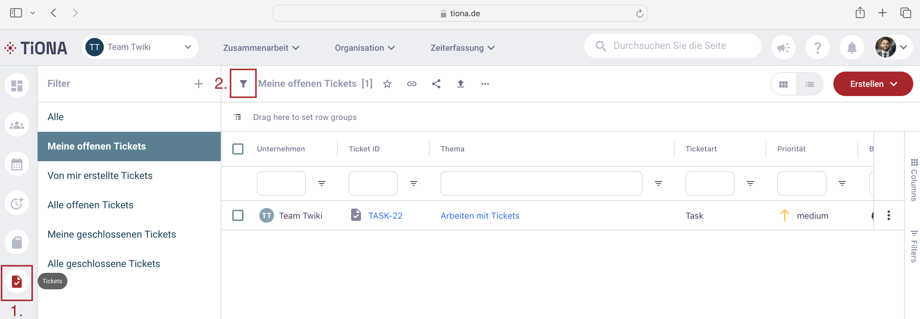920x319 pixels.
Task: Sort by the Priorität column header
Action: [x=791, y=149]
